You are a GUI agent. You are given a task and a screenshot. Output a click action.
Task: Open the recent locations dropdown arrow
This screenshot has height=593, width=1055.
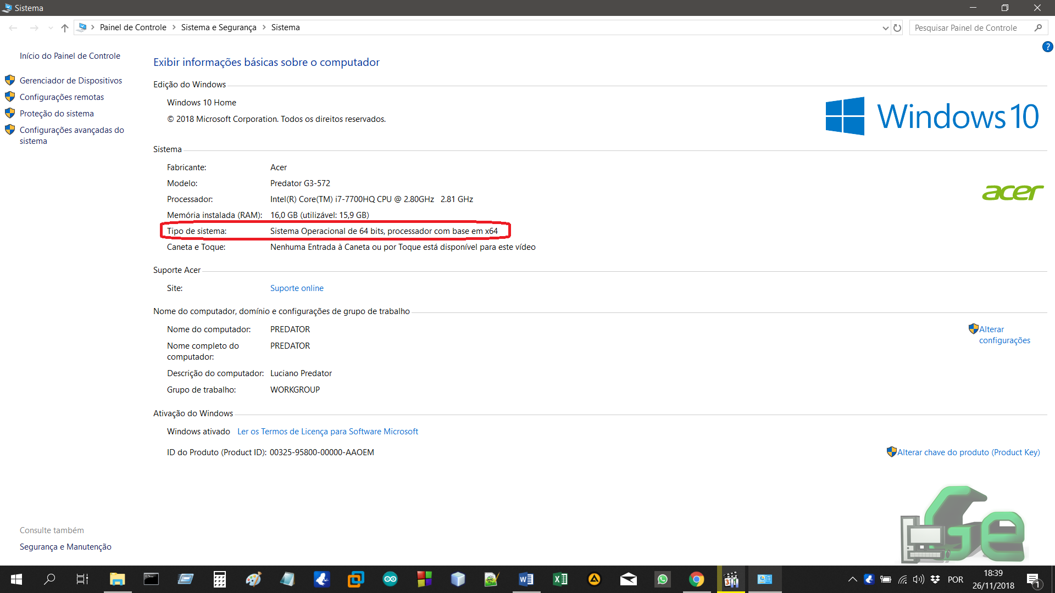[51, 27]
